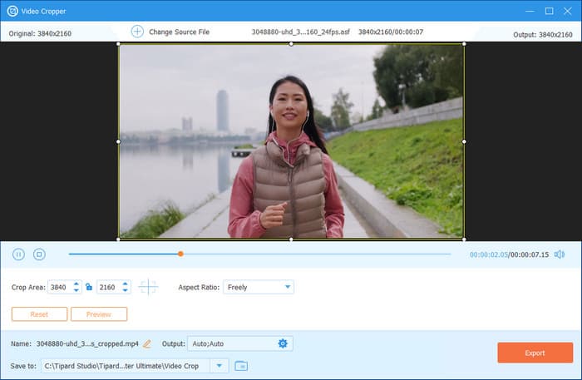
Task: Click the output file name 3048880-uhd_3...s_cropped.mp4
Action: pos(87,344)
